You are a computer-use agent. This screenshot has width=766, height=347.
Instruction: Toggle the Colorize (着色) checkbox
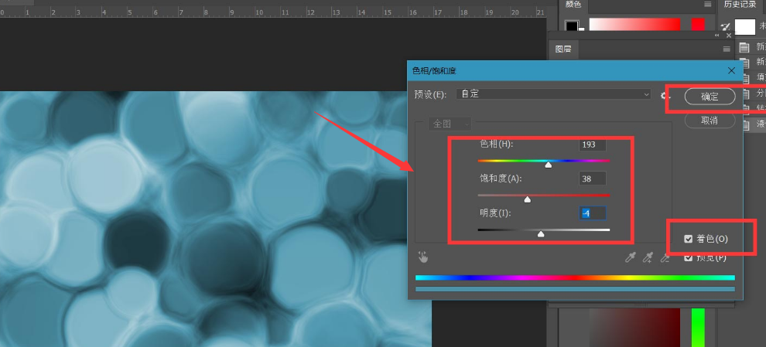(x=689, y=239)
